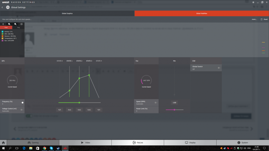Toggle the fan Speed (RPM) automatic switch

[x=155, y=103]
